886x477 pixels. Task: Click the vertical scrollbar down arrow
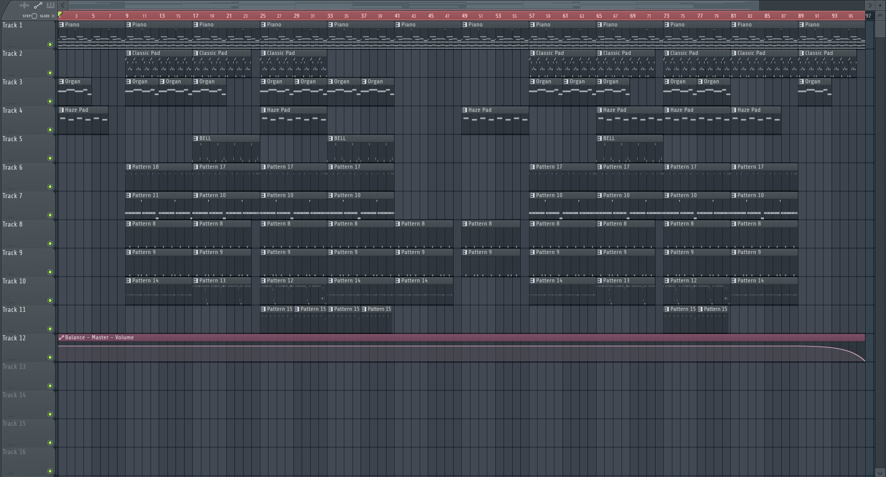(880, 472)
